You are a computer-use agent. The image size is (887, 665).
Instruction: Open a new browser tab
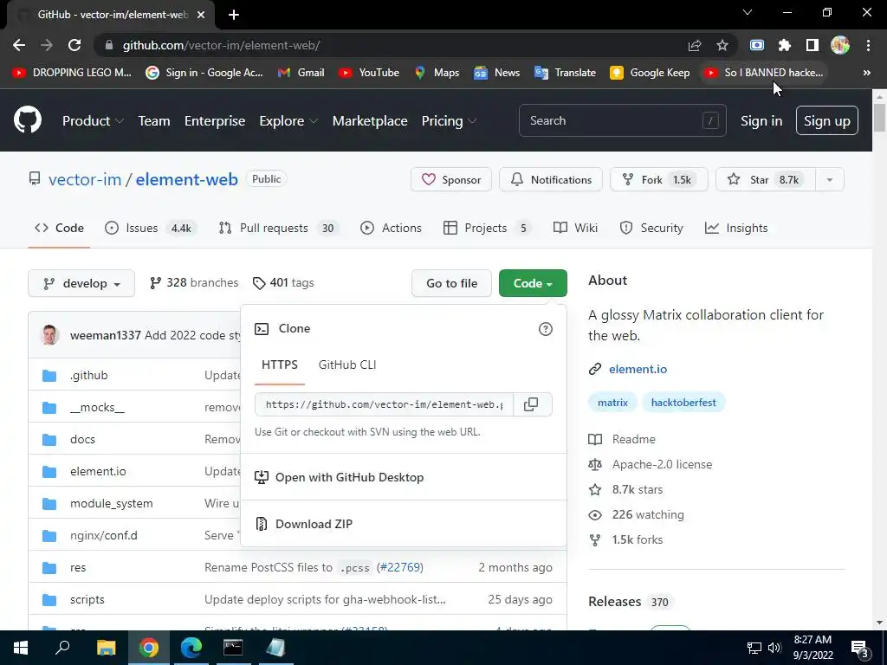(234, 15)
